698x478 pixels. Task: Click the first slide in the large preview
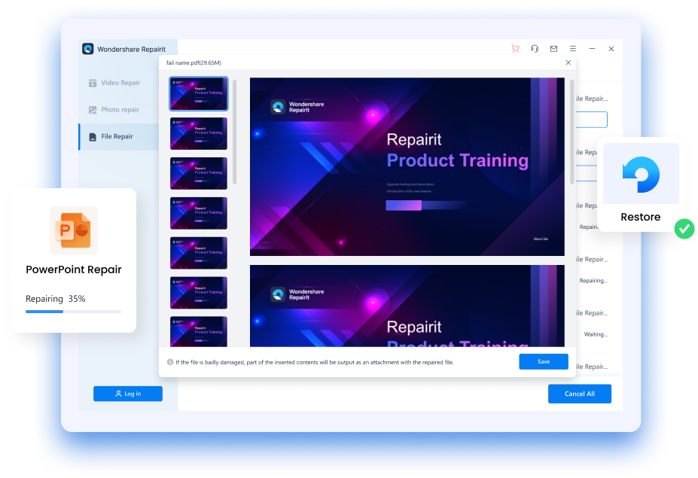click(407, 167)
